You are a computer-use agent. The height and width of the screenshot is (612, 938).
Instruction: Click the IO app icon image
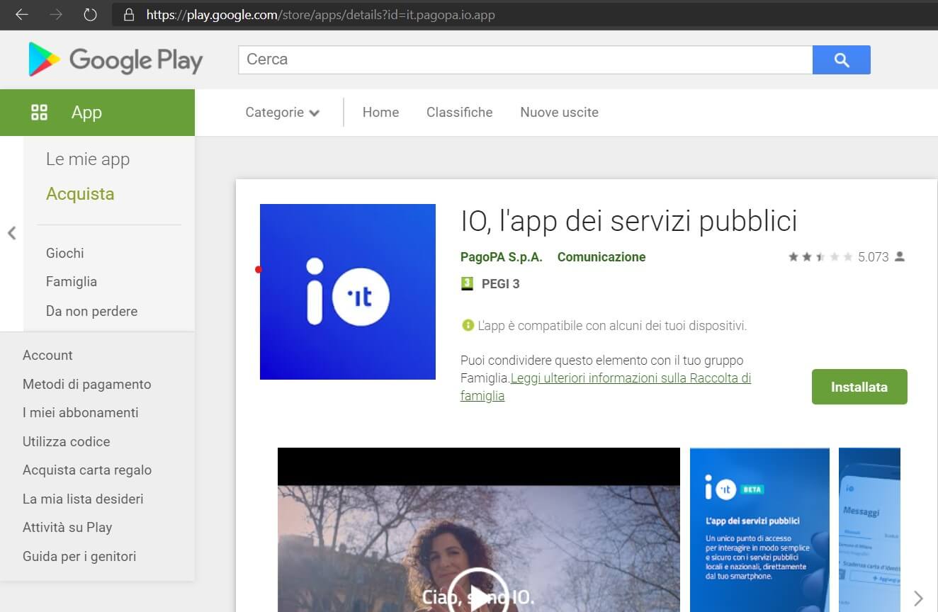pyautogui.click(x=347, y=292)
